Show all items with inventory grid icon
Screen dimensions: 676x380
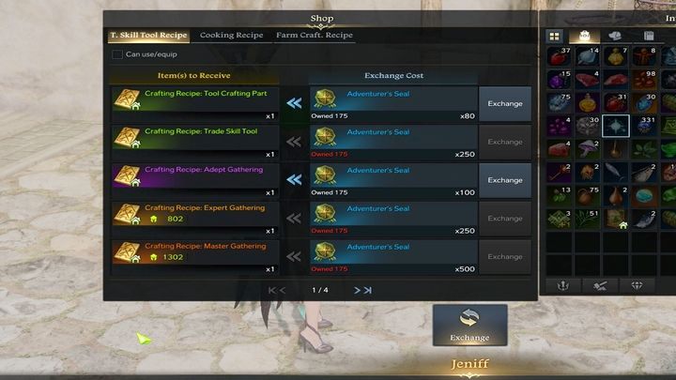coord(555,37)
